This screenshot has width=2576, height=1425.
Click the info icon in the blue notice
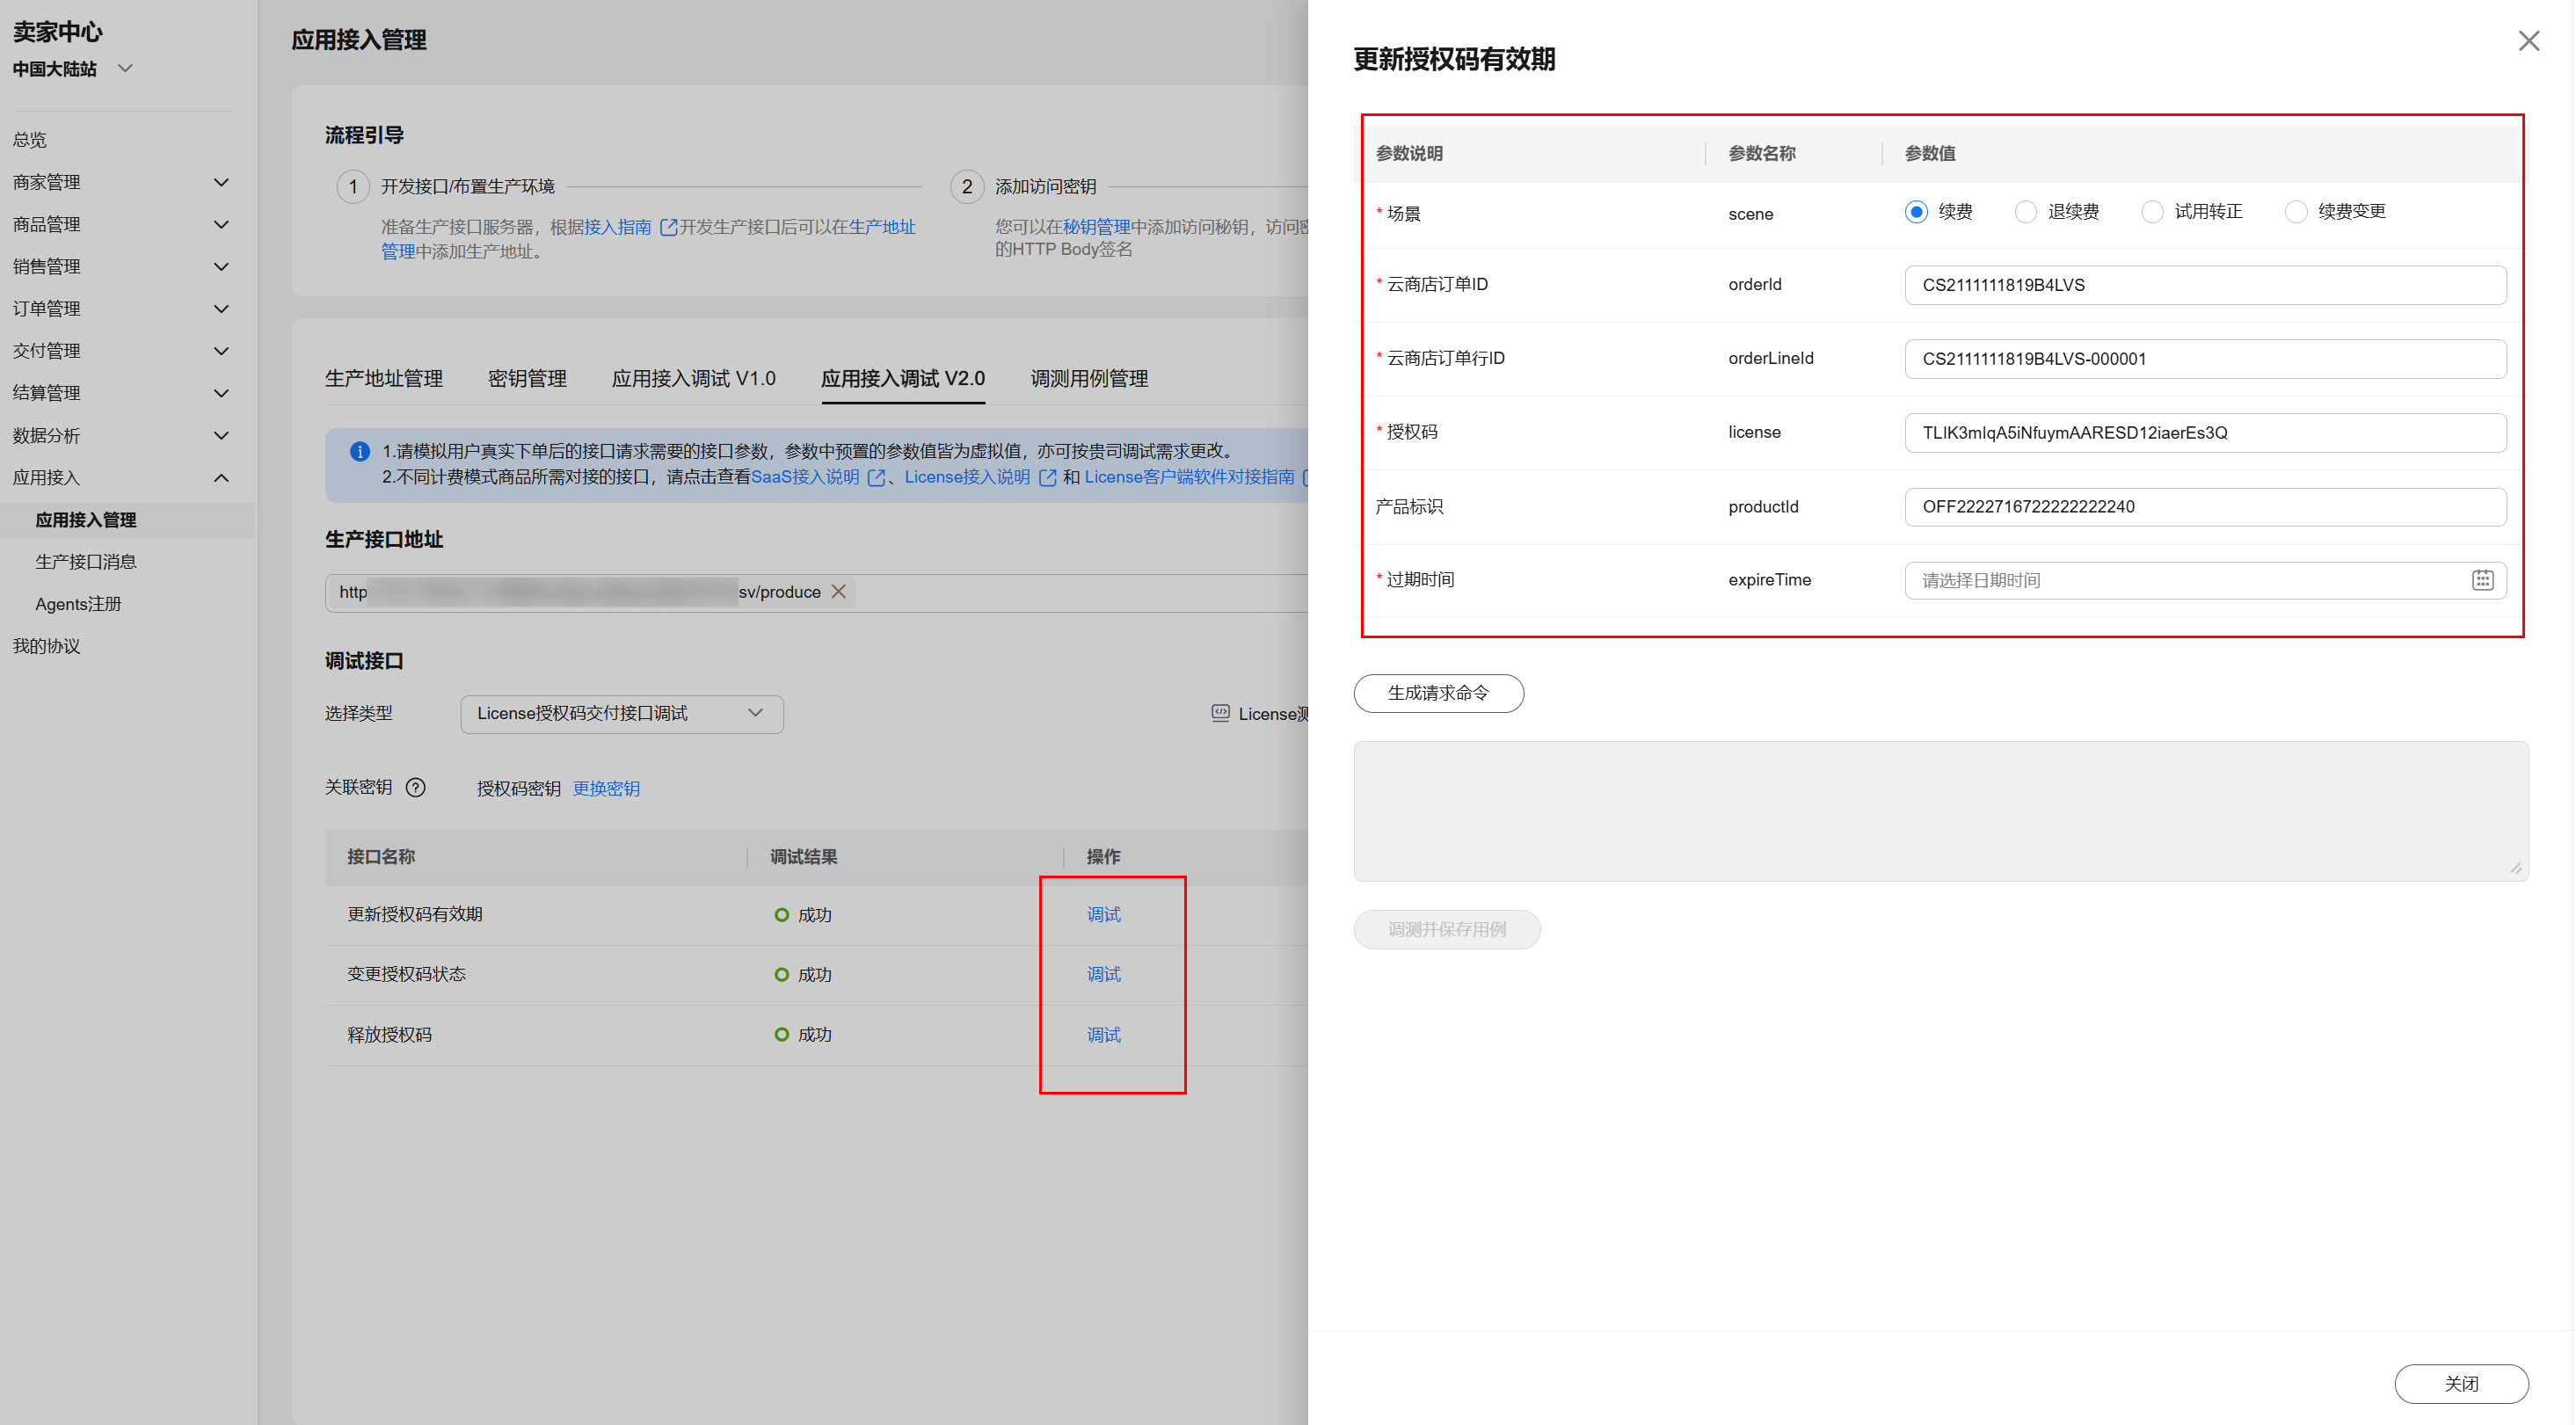coord(359,452)
